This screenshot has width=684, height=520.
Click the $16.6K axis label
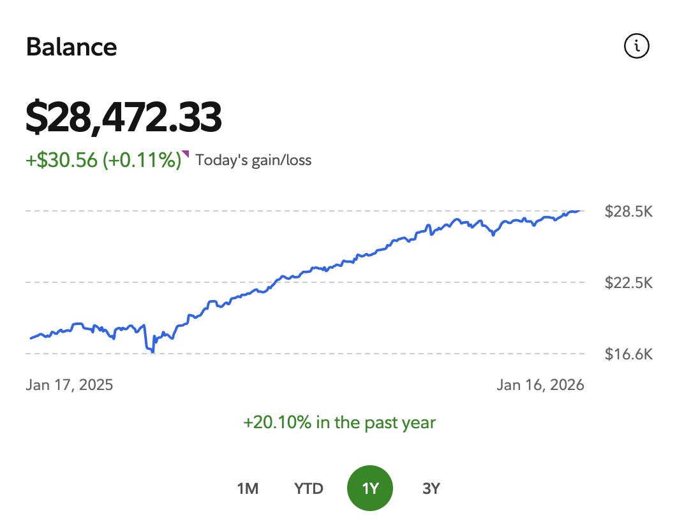pyautogui.click(x=628, y=354)
